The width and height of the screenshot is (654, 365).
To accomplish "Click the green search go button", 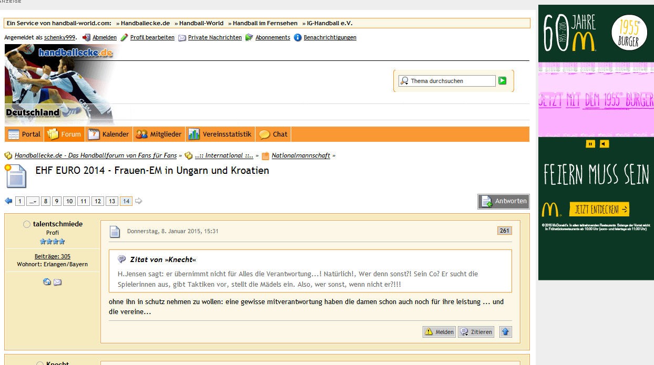I will coord(502,81).
